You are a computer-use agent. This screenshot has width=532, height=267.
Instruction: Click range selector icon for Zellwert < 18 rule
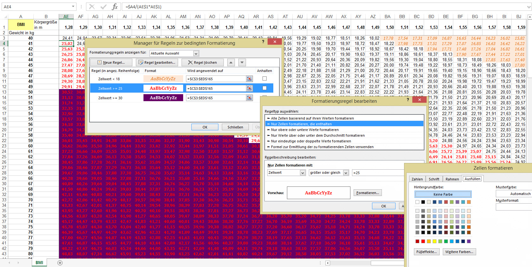click(249, 79)
